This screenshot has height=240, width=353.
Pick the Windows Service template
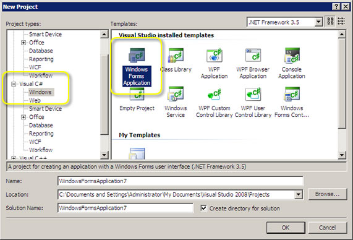coord(176,102)
